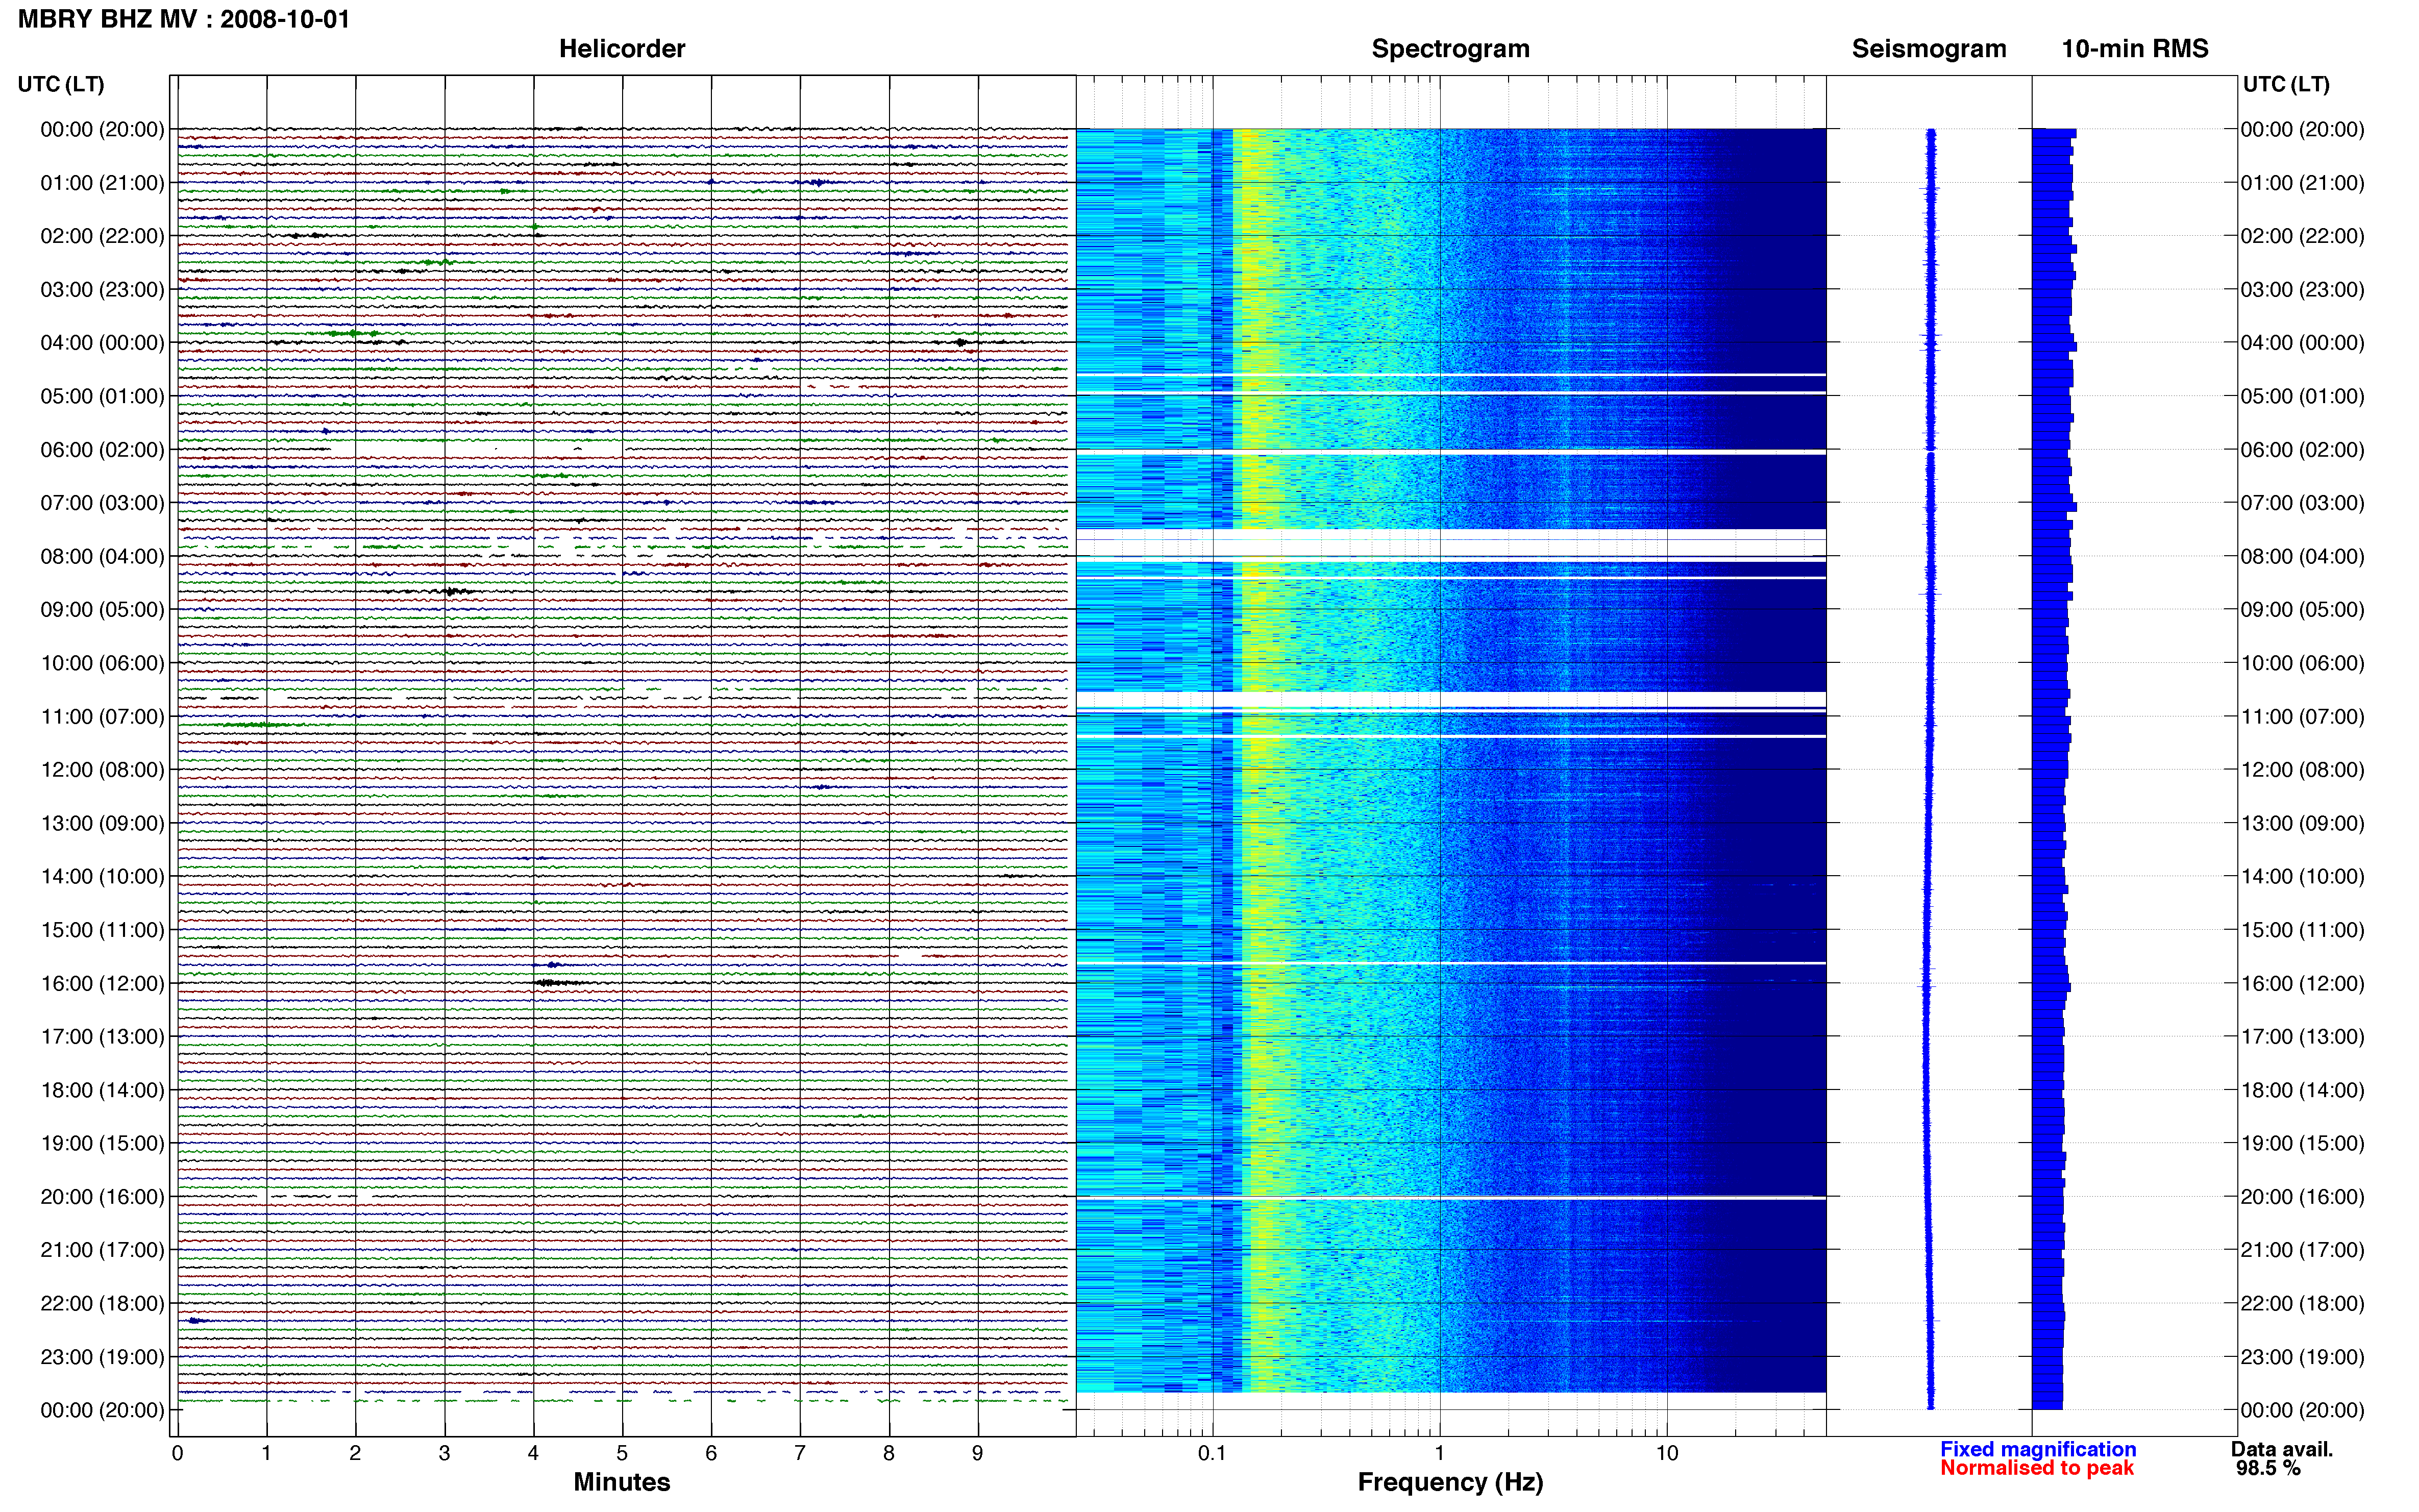Click the 98.5 % availability value
Image resolution: width=2419 pixels, height=1512 pixels.
pos(2269,1468)
